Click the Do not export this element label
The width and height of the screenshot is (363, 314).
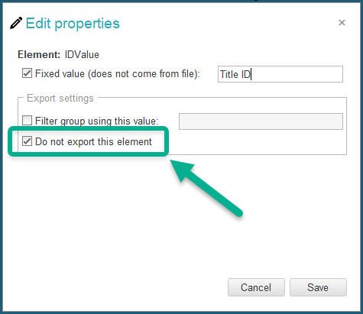point(93,141)
